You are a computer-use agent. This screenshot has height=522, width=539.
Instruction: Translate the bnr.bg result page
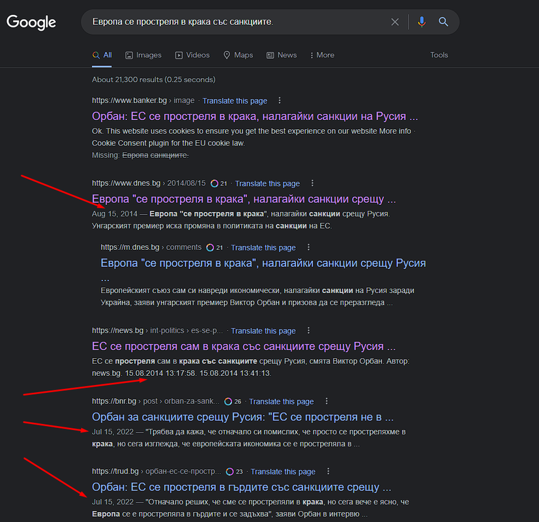point(281,401)
